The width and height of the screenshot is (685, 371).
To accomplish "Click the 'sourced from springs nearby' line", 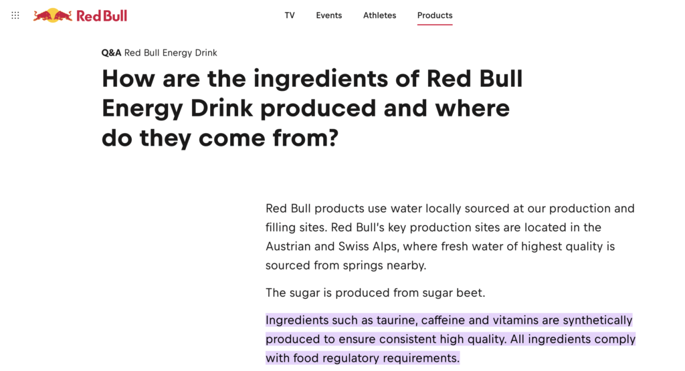I will tap(345, 265).
